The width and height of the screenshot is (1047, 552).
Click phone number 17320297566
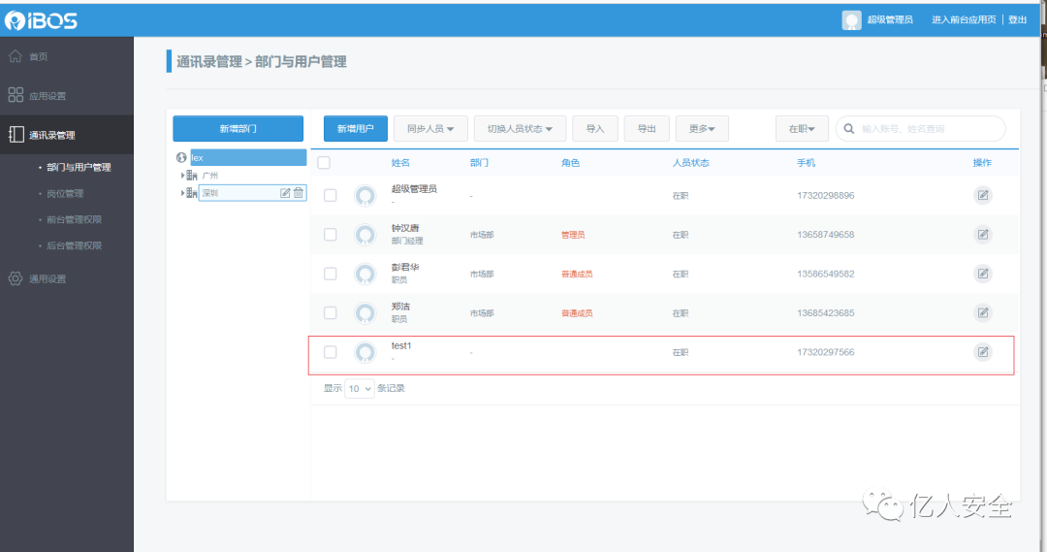point(825,352)
